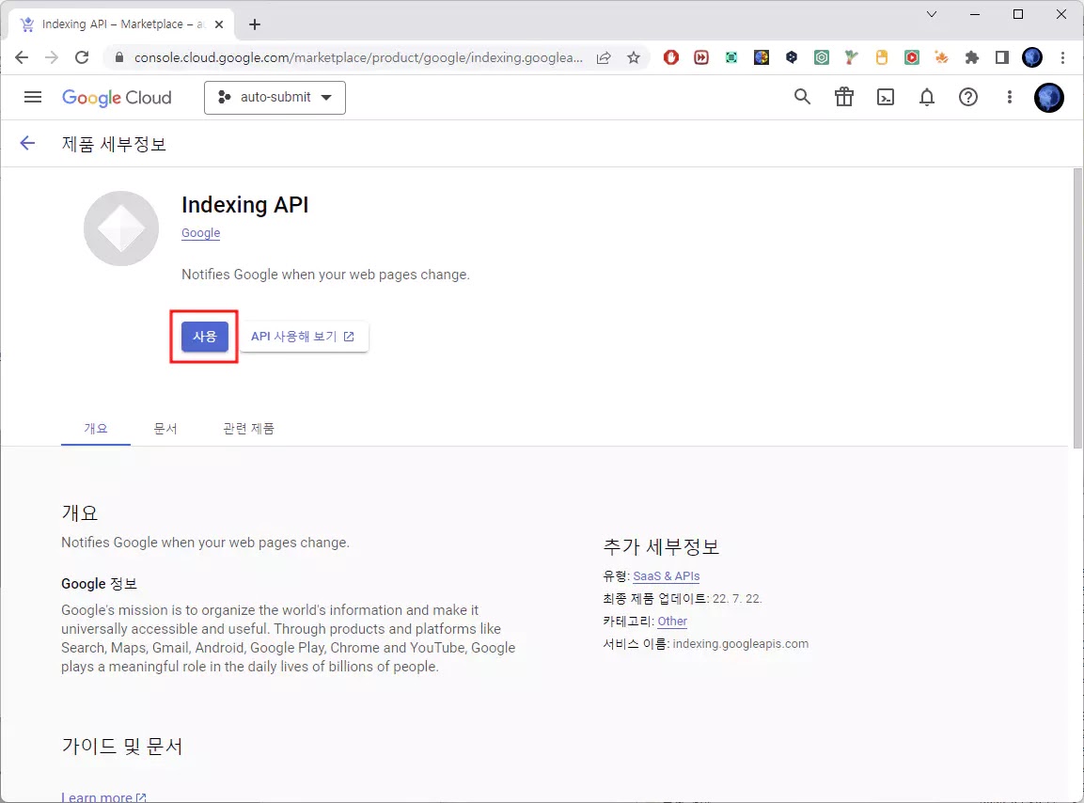Screen dimensions: 1084x803
Task: Open the free trial gift icon
Action: [x=843, y=98]
